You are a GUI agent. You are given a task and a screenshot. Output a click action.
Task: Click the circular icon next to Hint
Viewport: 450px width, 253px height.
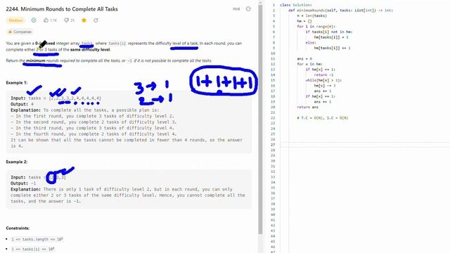[248, 9]
